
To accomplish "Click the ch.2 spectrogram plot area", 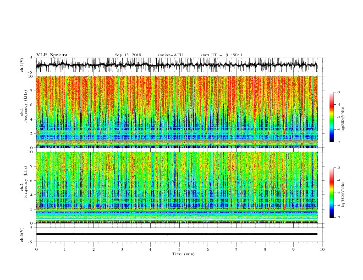I will click(x=177, y=188).
